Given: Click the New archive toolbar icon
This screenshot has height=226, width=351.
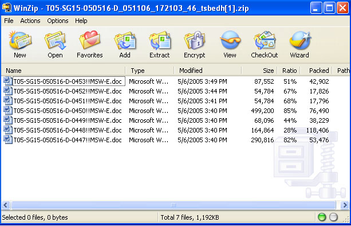Looking at the screenshot, I should pos(20,41).
